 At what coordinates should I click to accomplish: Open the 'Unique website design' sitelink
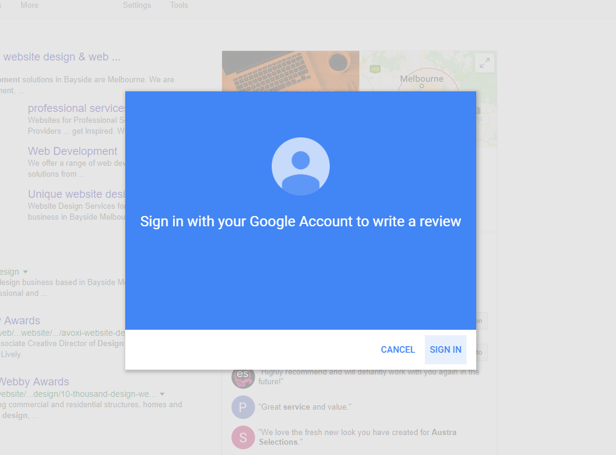pos(77,194)
